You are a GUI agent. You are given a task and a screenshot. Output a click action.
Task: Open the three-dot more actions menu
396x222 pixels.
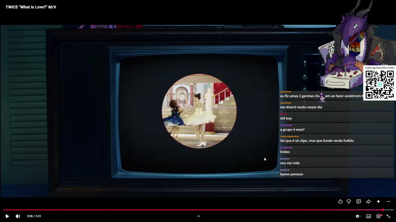coord(388,201)
